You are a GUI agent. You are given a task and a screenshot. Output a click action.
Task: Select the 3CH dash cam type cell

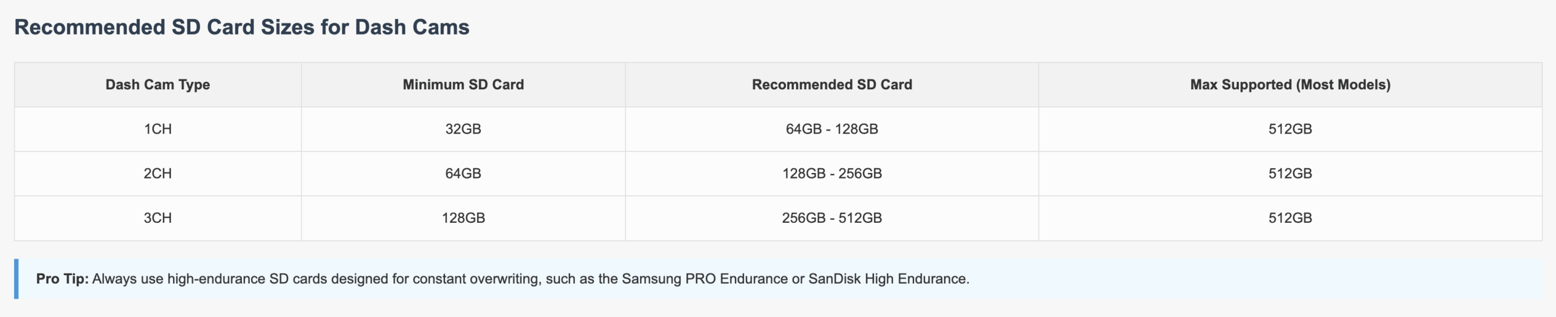158,217
